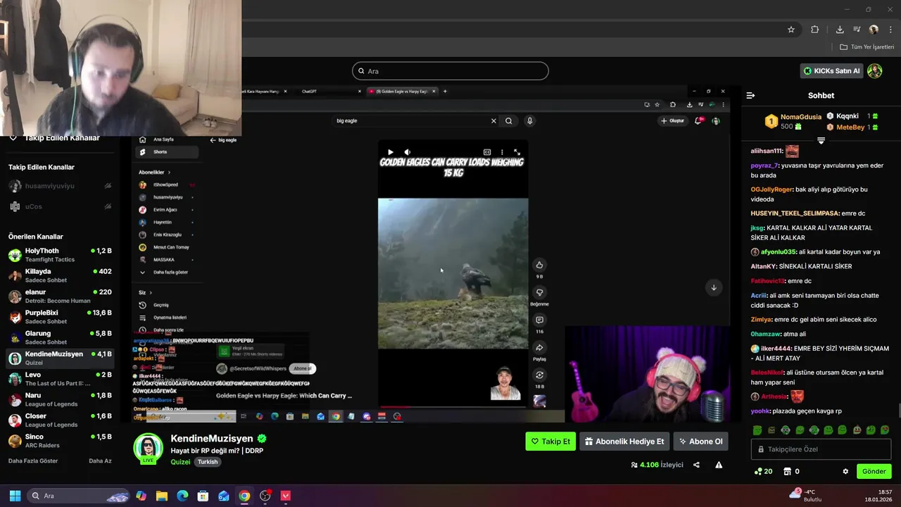Report stream with warning triangle icon
This screenshot has height=507, width=901.
point(719,465)
